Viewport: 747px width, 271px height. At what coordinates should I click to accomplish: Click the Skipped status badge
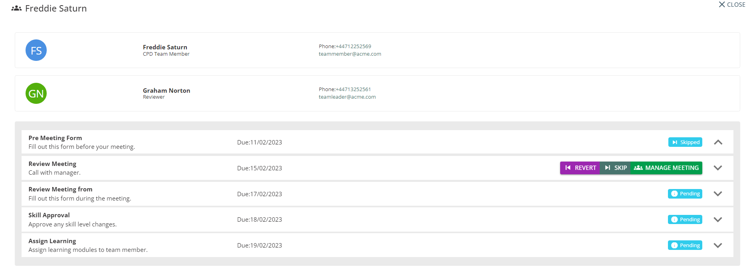(685, 142)
